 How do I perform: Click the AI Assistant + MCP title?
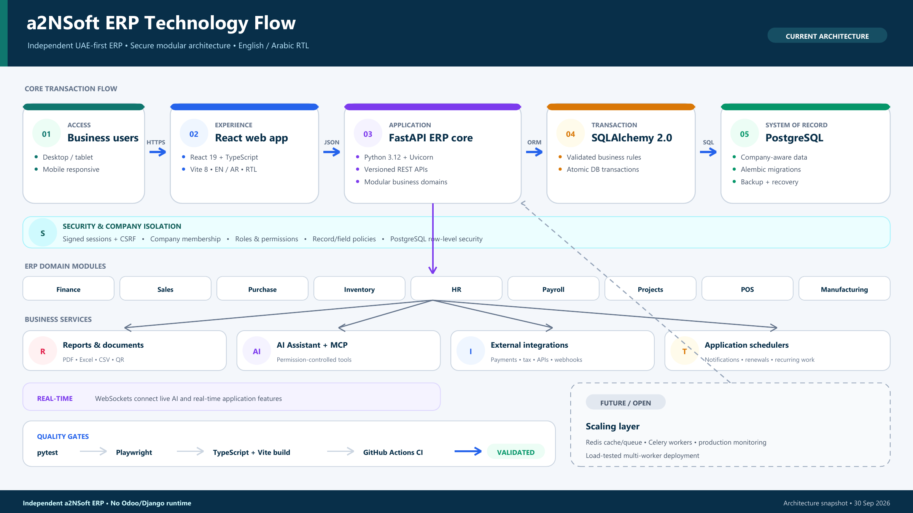click(312, 345)
